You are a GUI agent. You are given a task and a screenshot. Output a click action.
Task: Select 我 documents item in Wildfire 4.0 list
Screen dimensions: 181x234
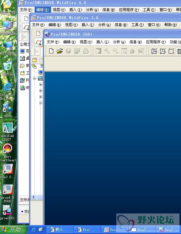(x=25, y=66)
